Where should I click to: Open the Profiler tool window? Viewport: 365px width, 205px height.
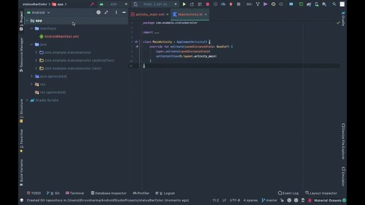141,193
